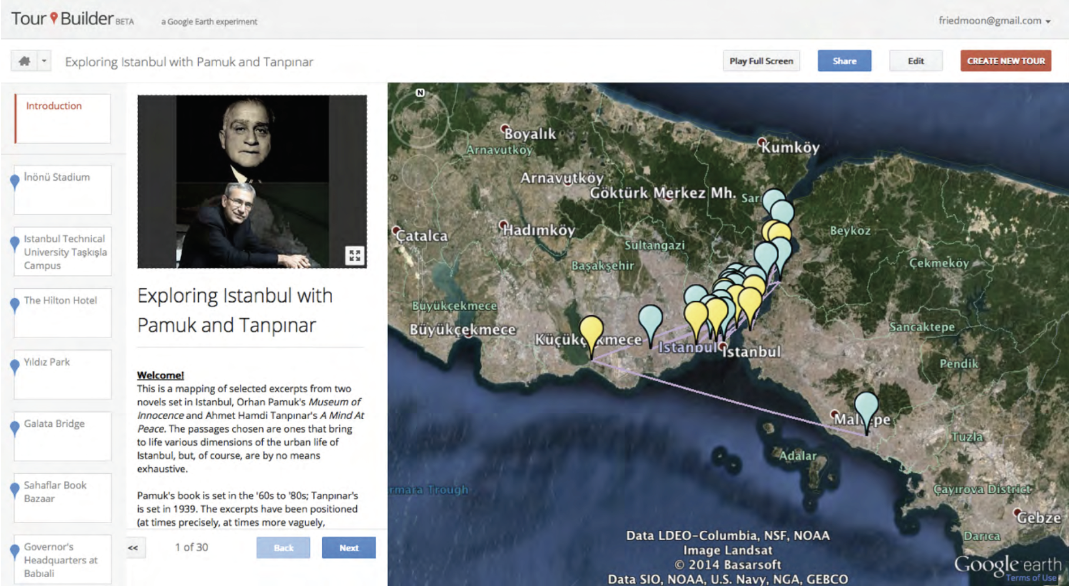Open Istanbul Technical University Taşkışla Campus stop
1069x586 pixels.
(63, 251)
